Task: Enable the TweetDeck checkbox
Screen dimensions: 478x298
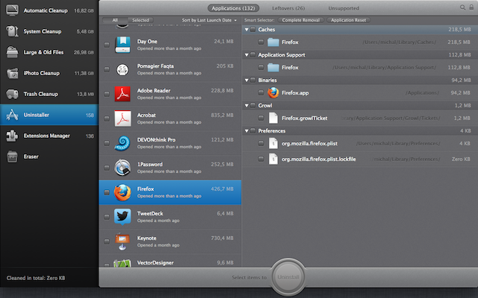Action: pos(107,217)
